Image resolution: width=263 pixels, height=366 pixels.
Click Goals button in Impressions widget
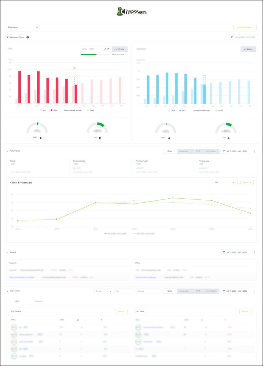pyautogui.click(x=248, y=49)
